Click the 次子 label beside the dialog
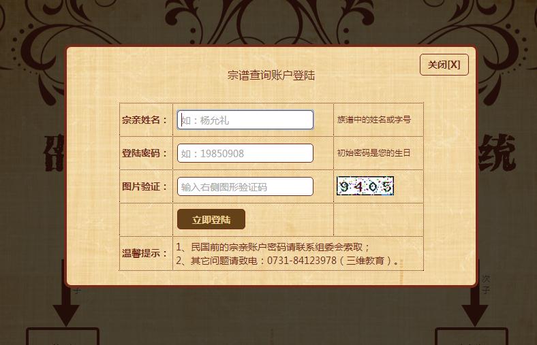This screenshot has height=345, width=537. coord(486,284)
